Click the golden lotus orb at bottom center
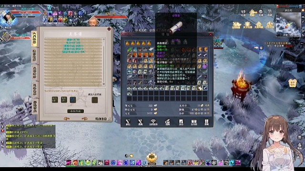This screenshot has width=305, height=171. coord(152,158)
